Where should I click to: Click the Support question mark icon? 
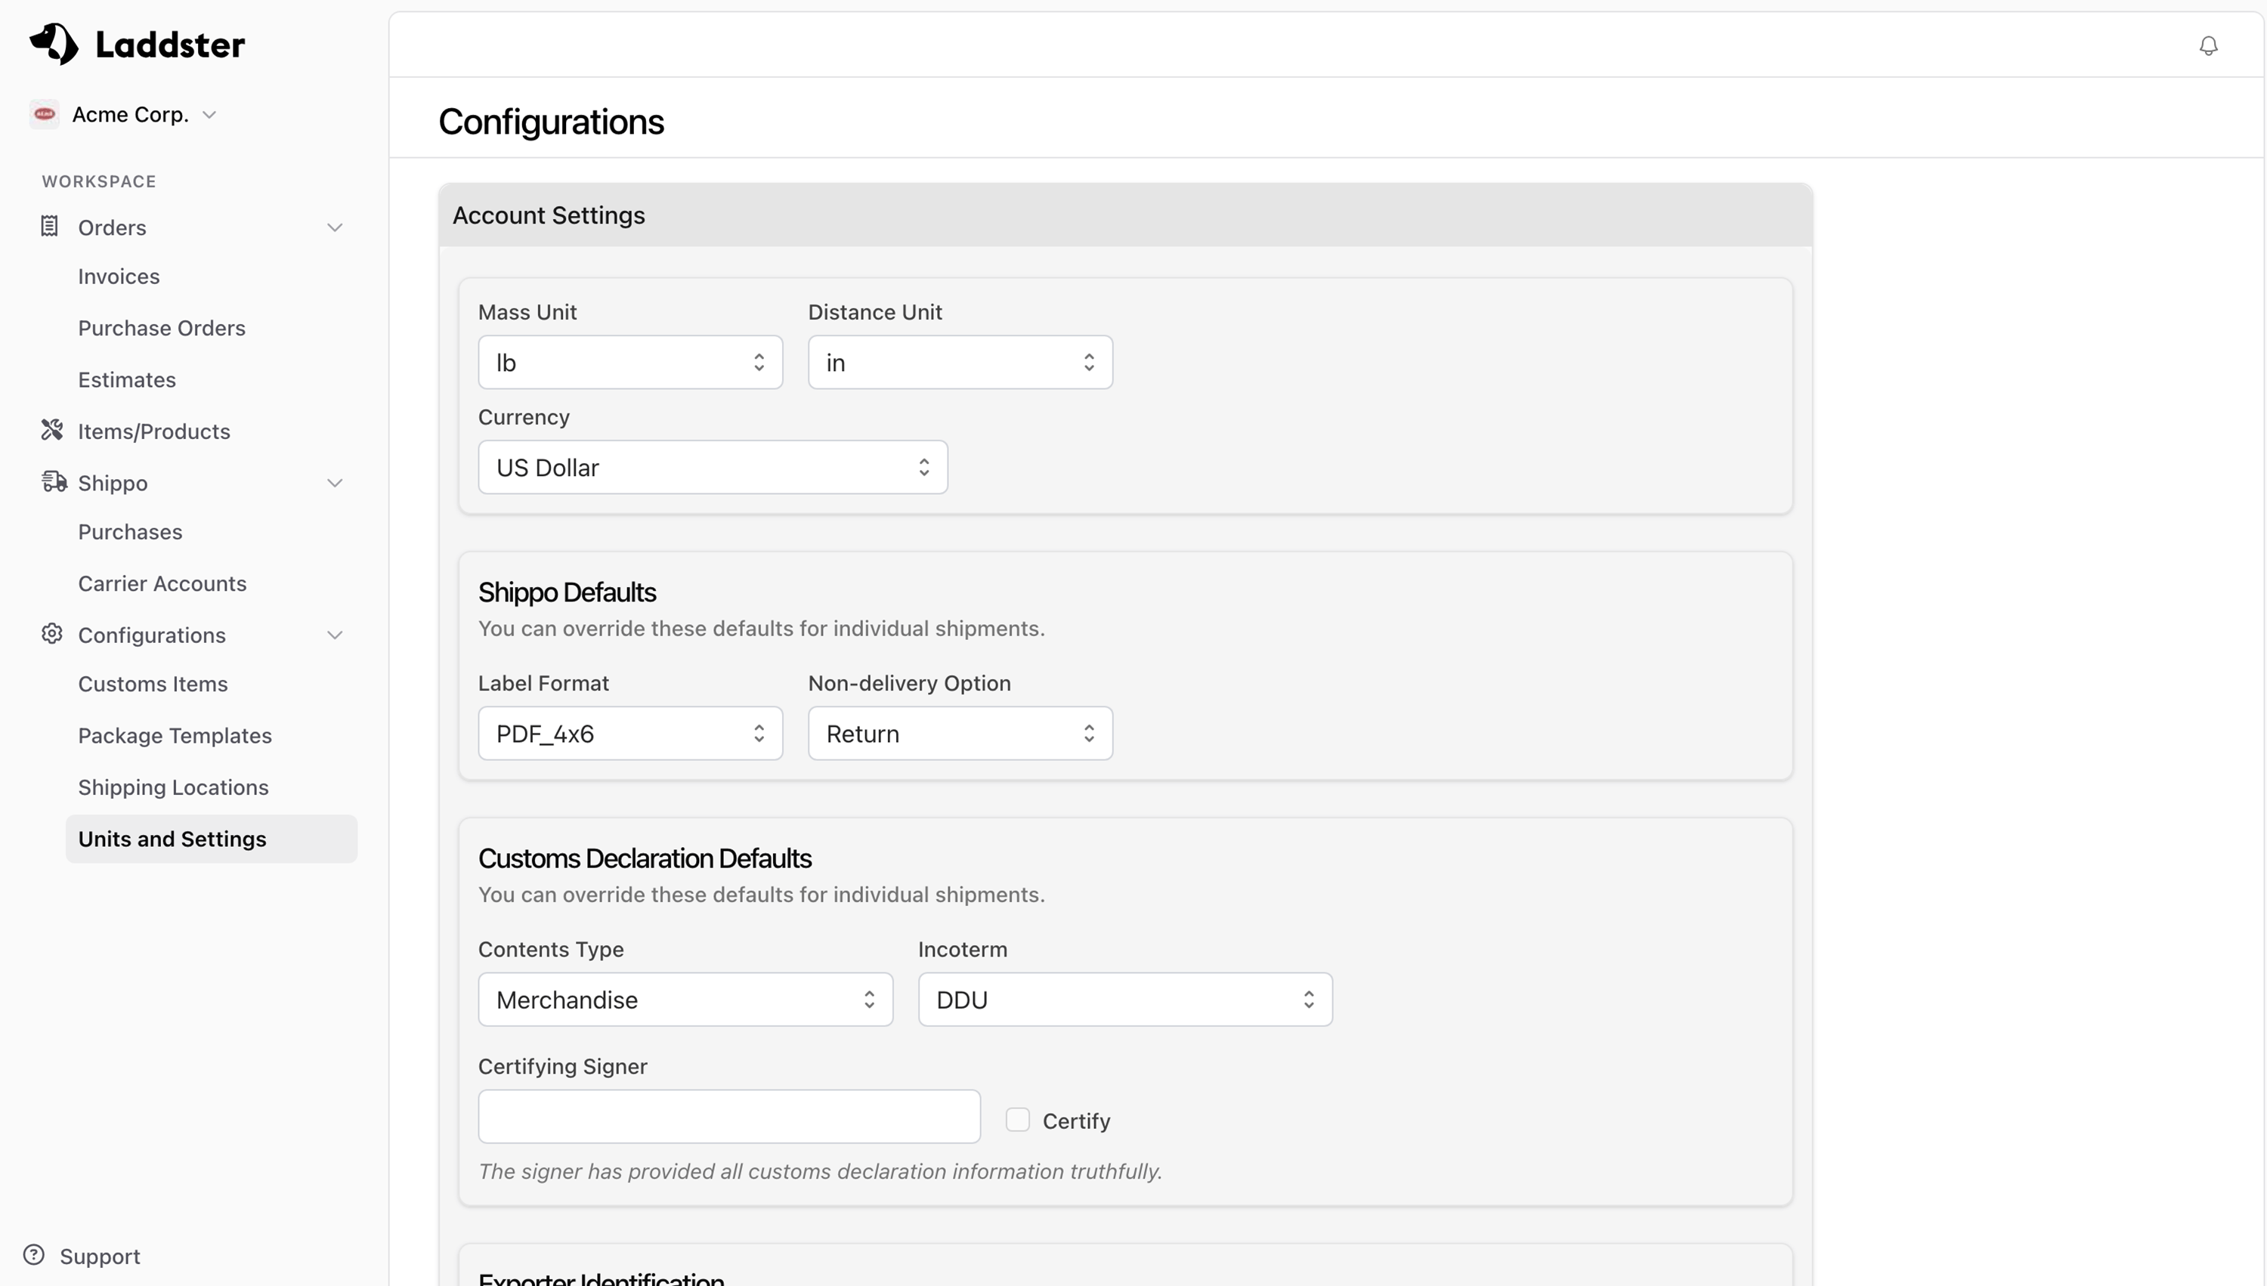point(33,1255)
